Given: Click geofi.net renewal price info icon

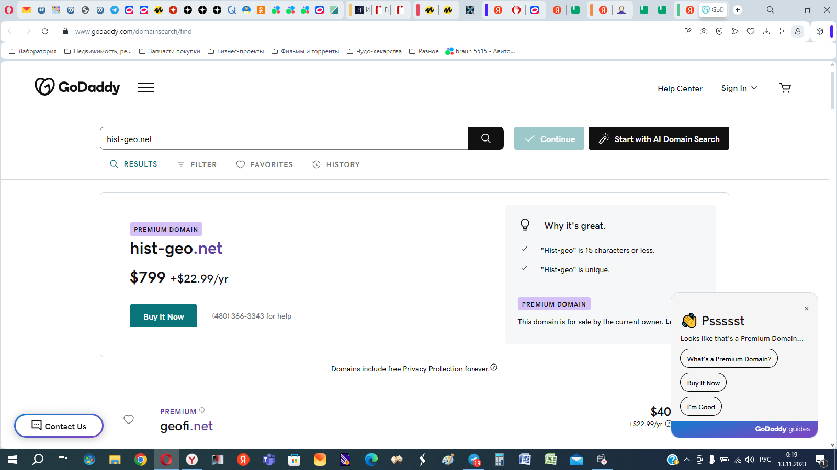Looking at the screenshot, I should (668, 424).
